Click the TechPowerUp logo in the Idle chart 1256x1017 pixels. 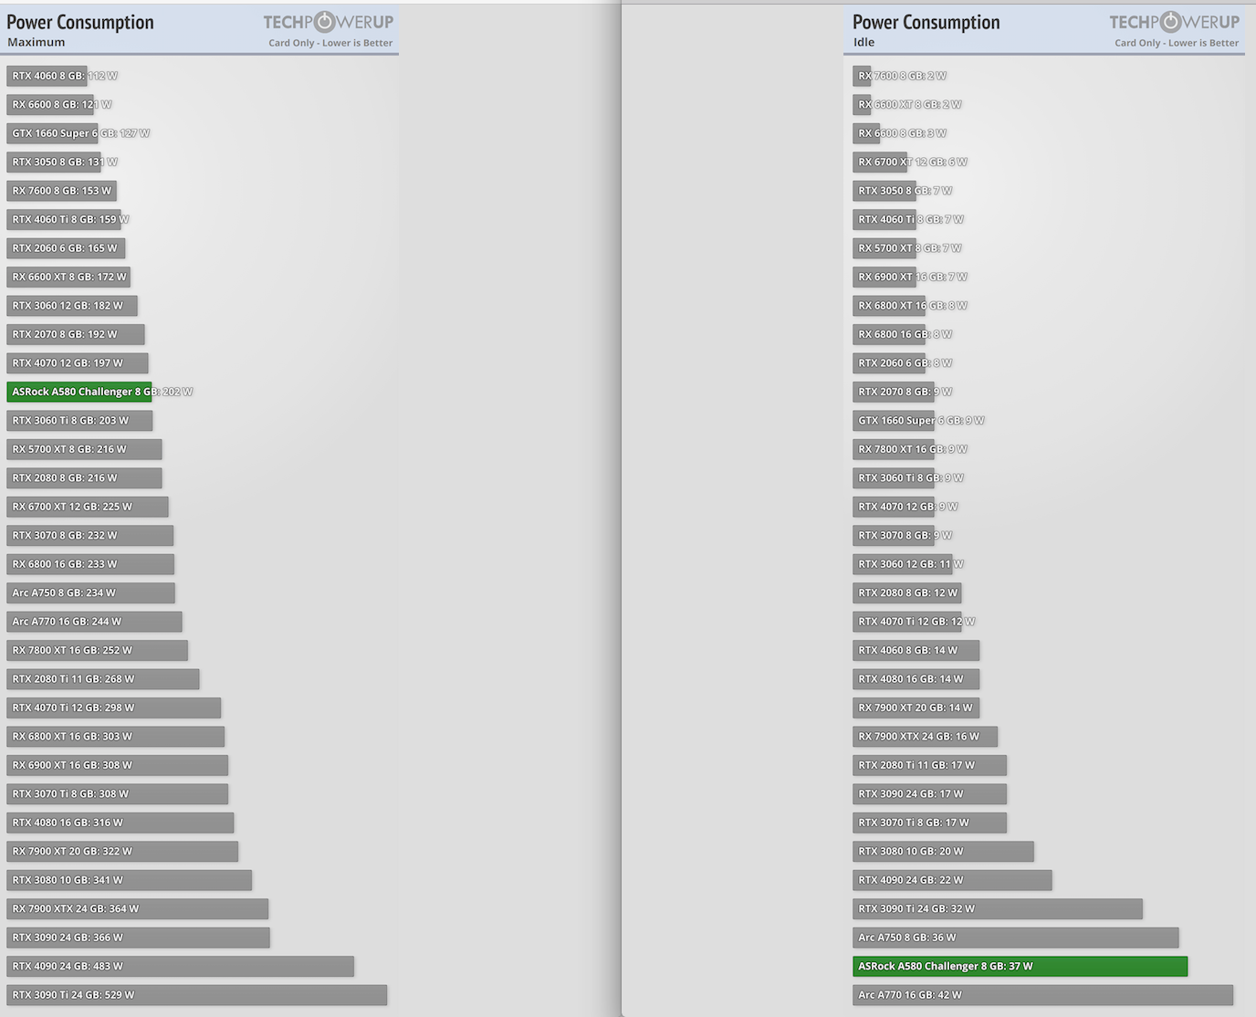[x=1175, y=22]
